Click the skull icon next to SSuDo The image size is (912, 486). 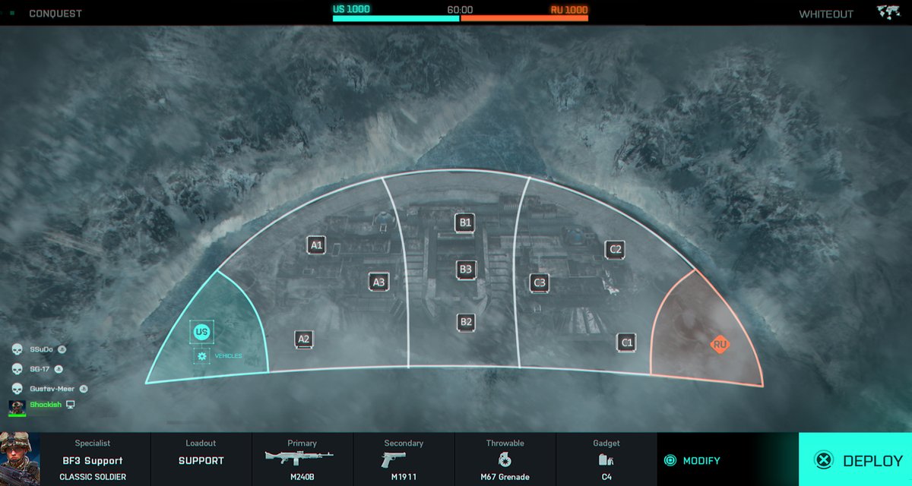(x=17, y=349)
